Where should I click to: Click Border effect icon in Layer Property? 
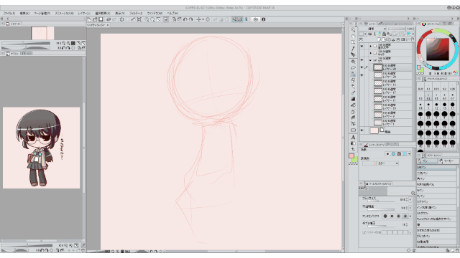coord(388,154)
